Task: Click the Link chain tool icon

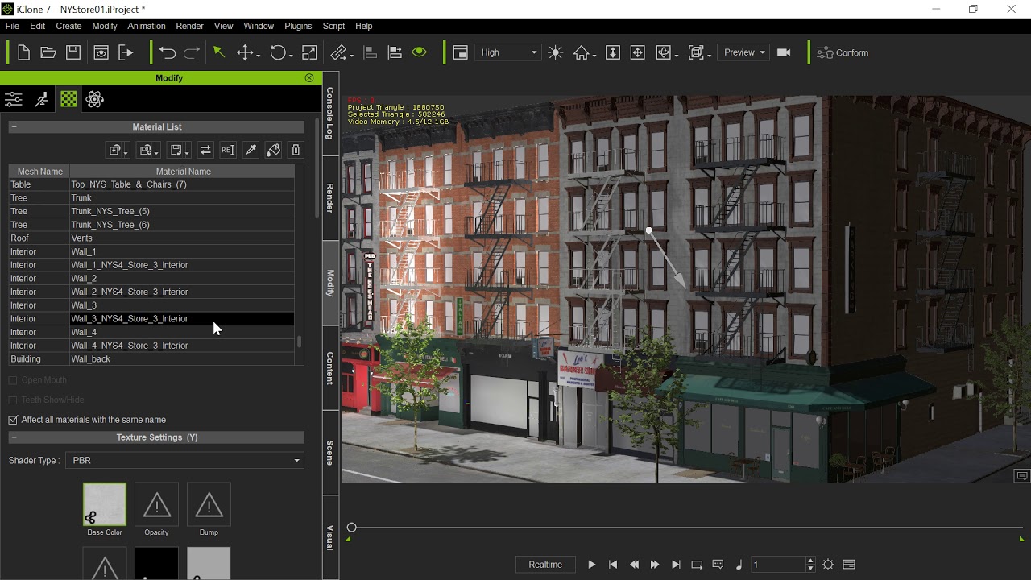Action: [339, 52]
